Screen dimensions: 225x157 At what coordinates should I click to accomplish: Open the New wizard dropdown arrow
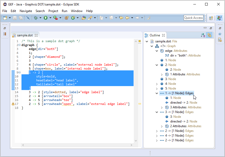pos(10,18)
